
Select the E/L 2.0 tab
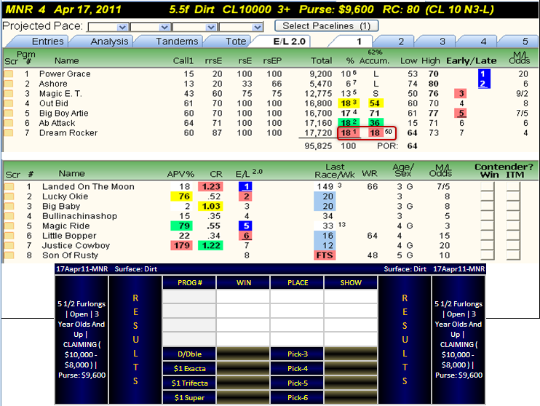coord(290,41)
